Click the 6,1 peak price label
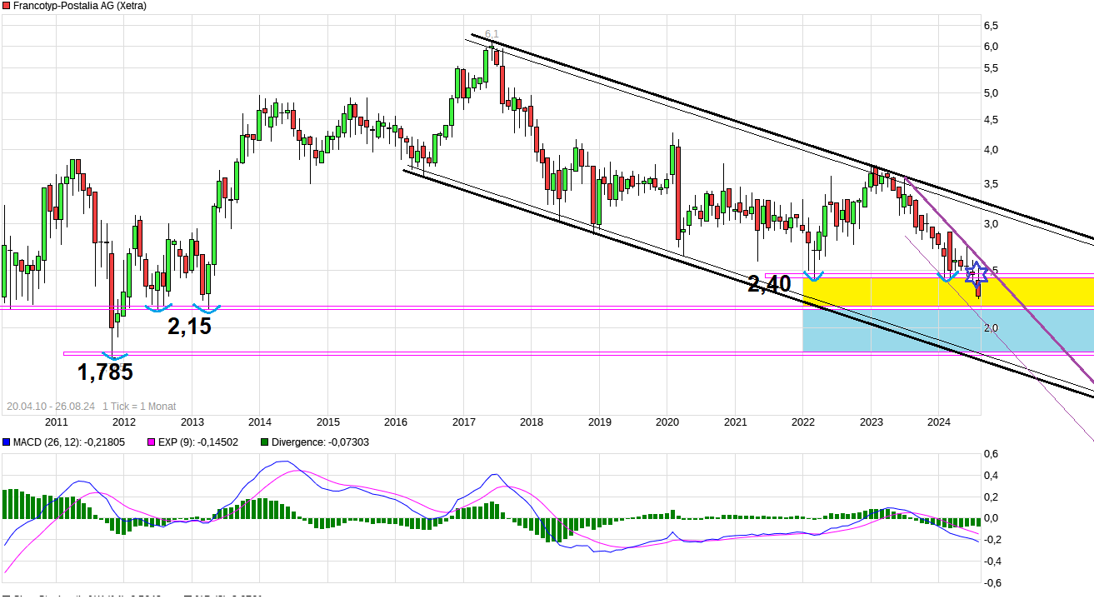Screen dimensions: 1094x599 coord(492,34)
